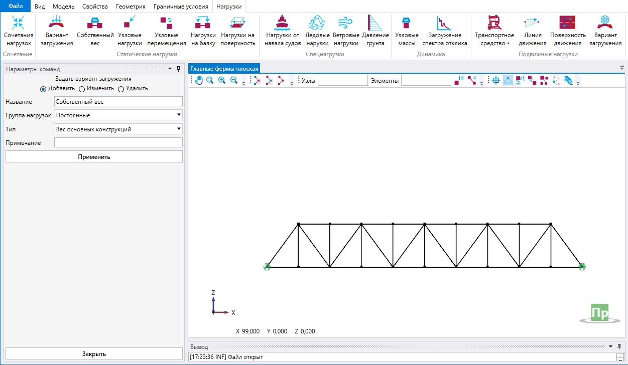Open the Файл menu
The height and width of the screenshot is (365, 628).
[x=16, y=7]
